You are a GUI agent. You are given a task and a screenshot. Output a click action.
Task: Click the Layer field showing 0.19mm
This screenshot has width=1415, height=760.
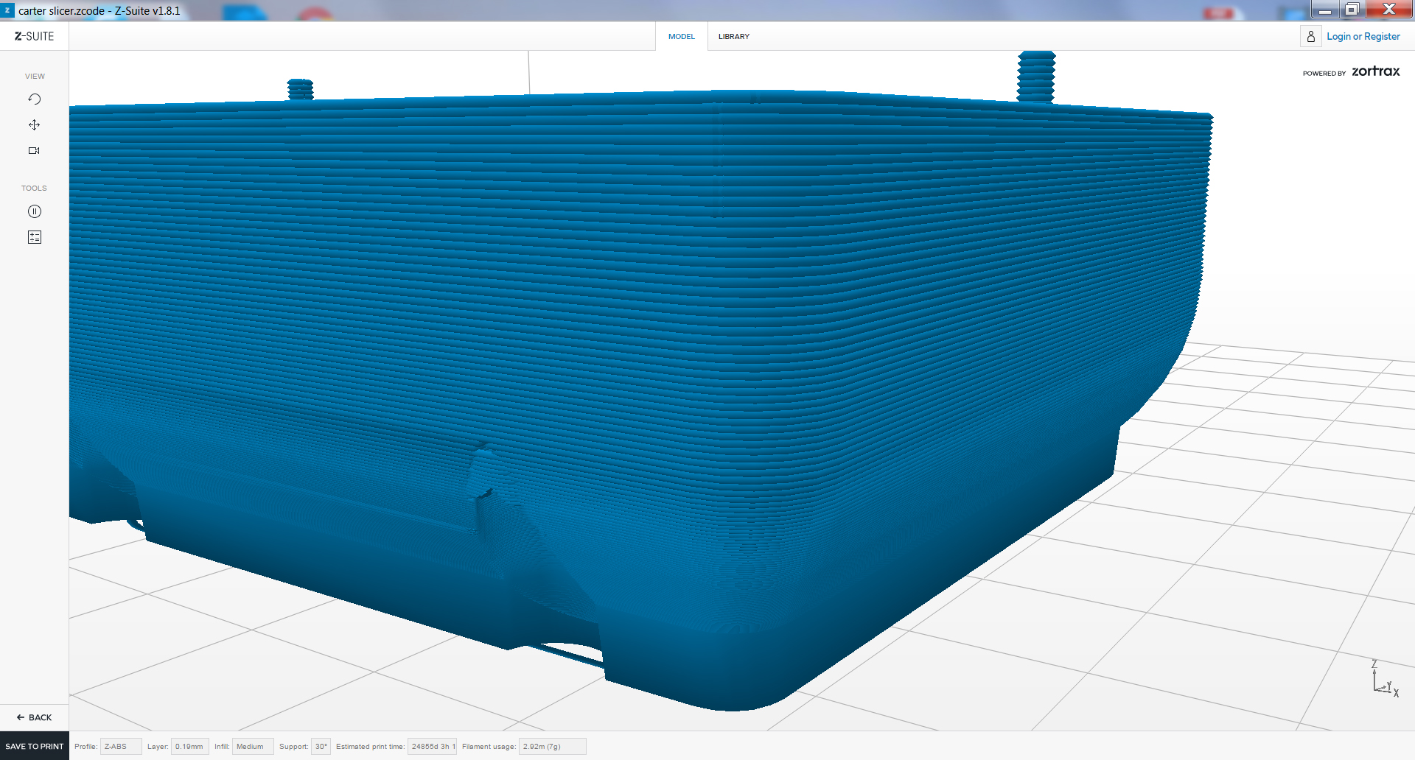pos(189,747)
